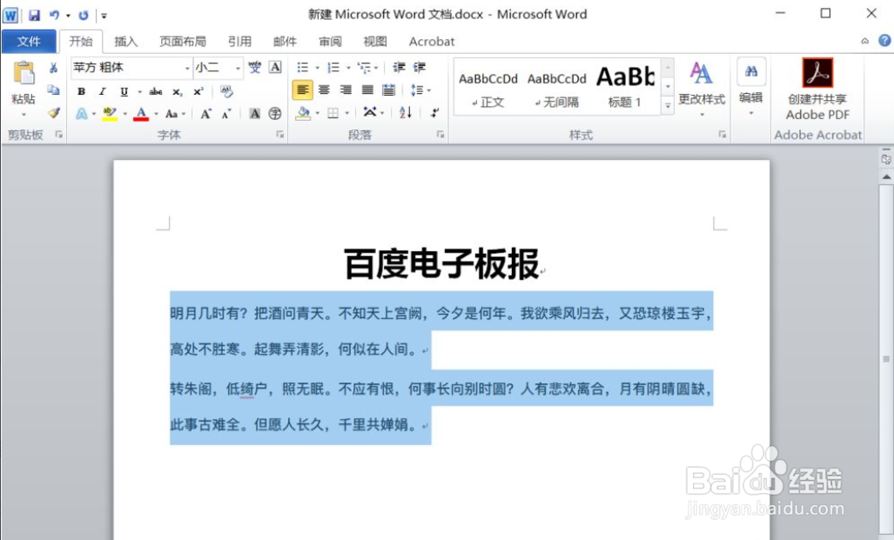Apply the 正文 (Normal) style
Image resolution: width=894 pixels, height=540 pixels.
[x=488, y=89]
